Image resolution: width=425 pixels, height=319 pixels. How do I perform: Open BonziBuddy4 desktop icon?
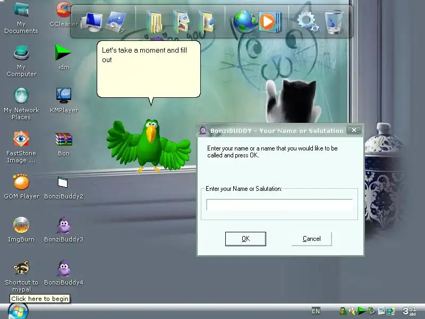[x=64, y=273]
